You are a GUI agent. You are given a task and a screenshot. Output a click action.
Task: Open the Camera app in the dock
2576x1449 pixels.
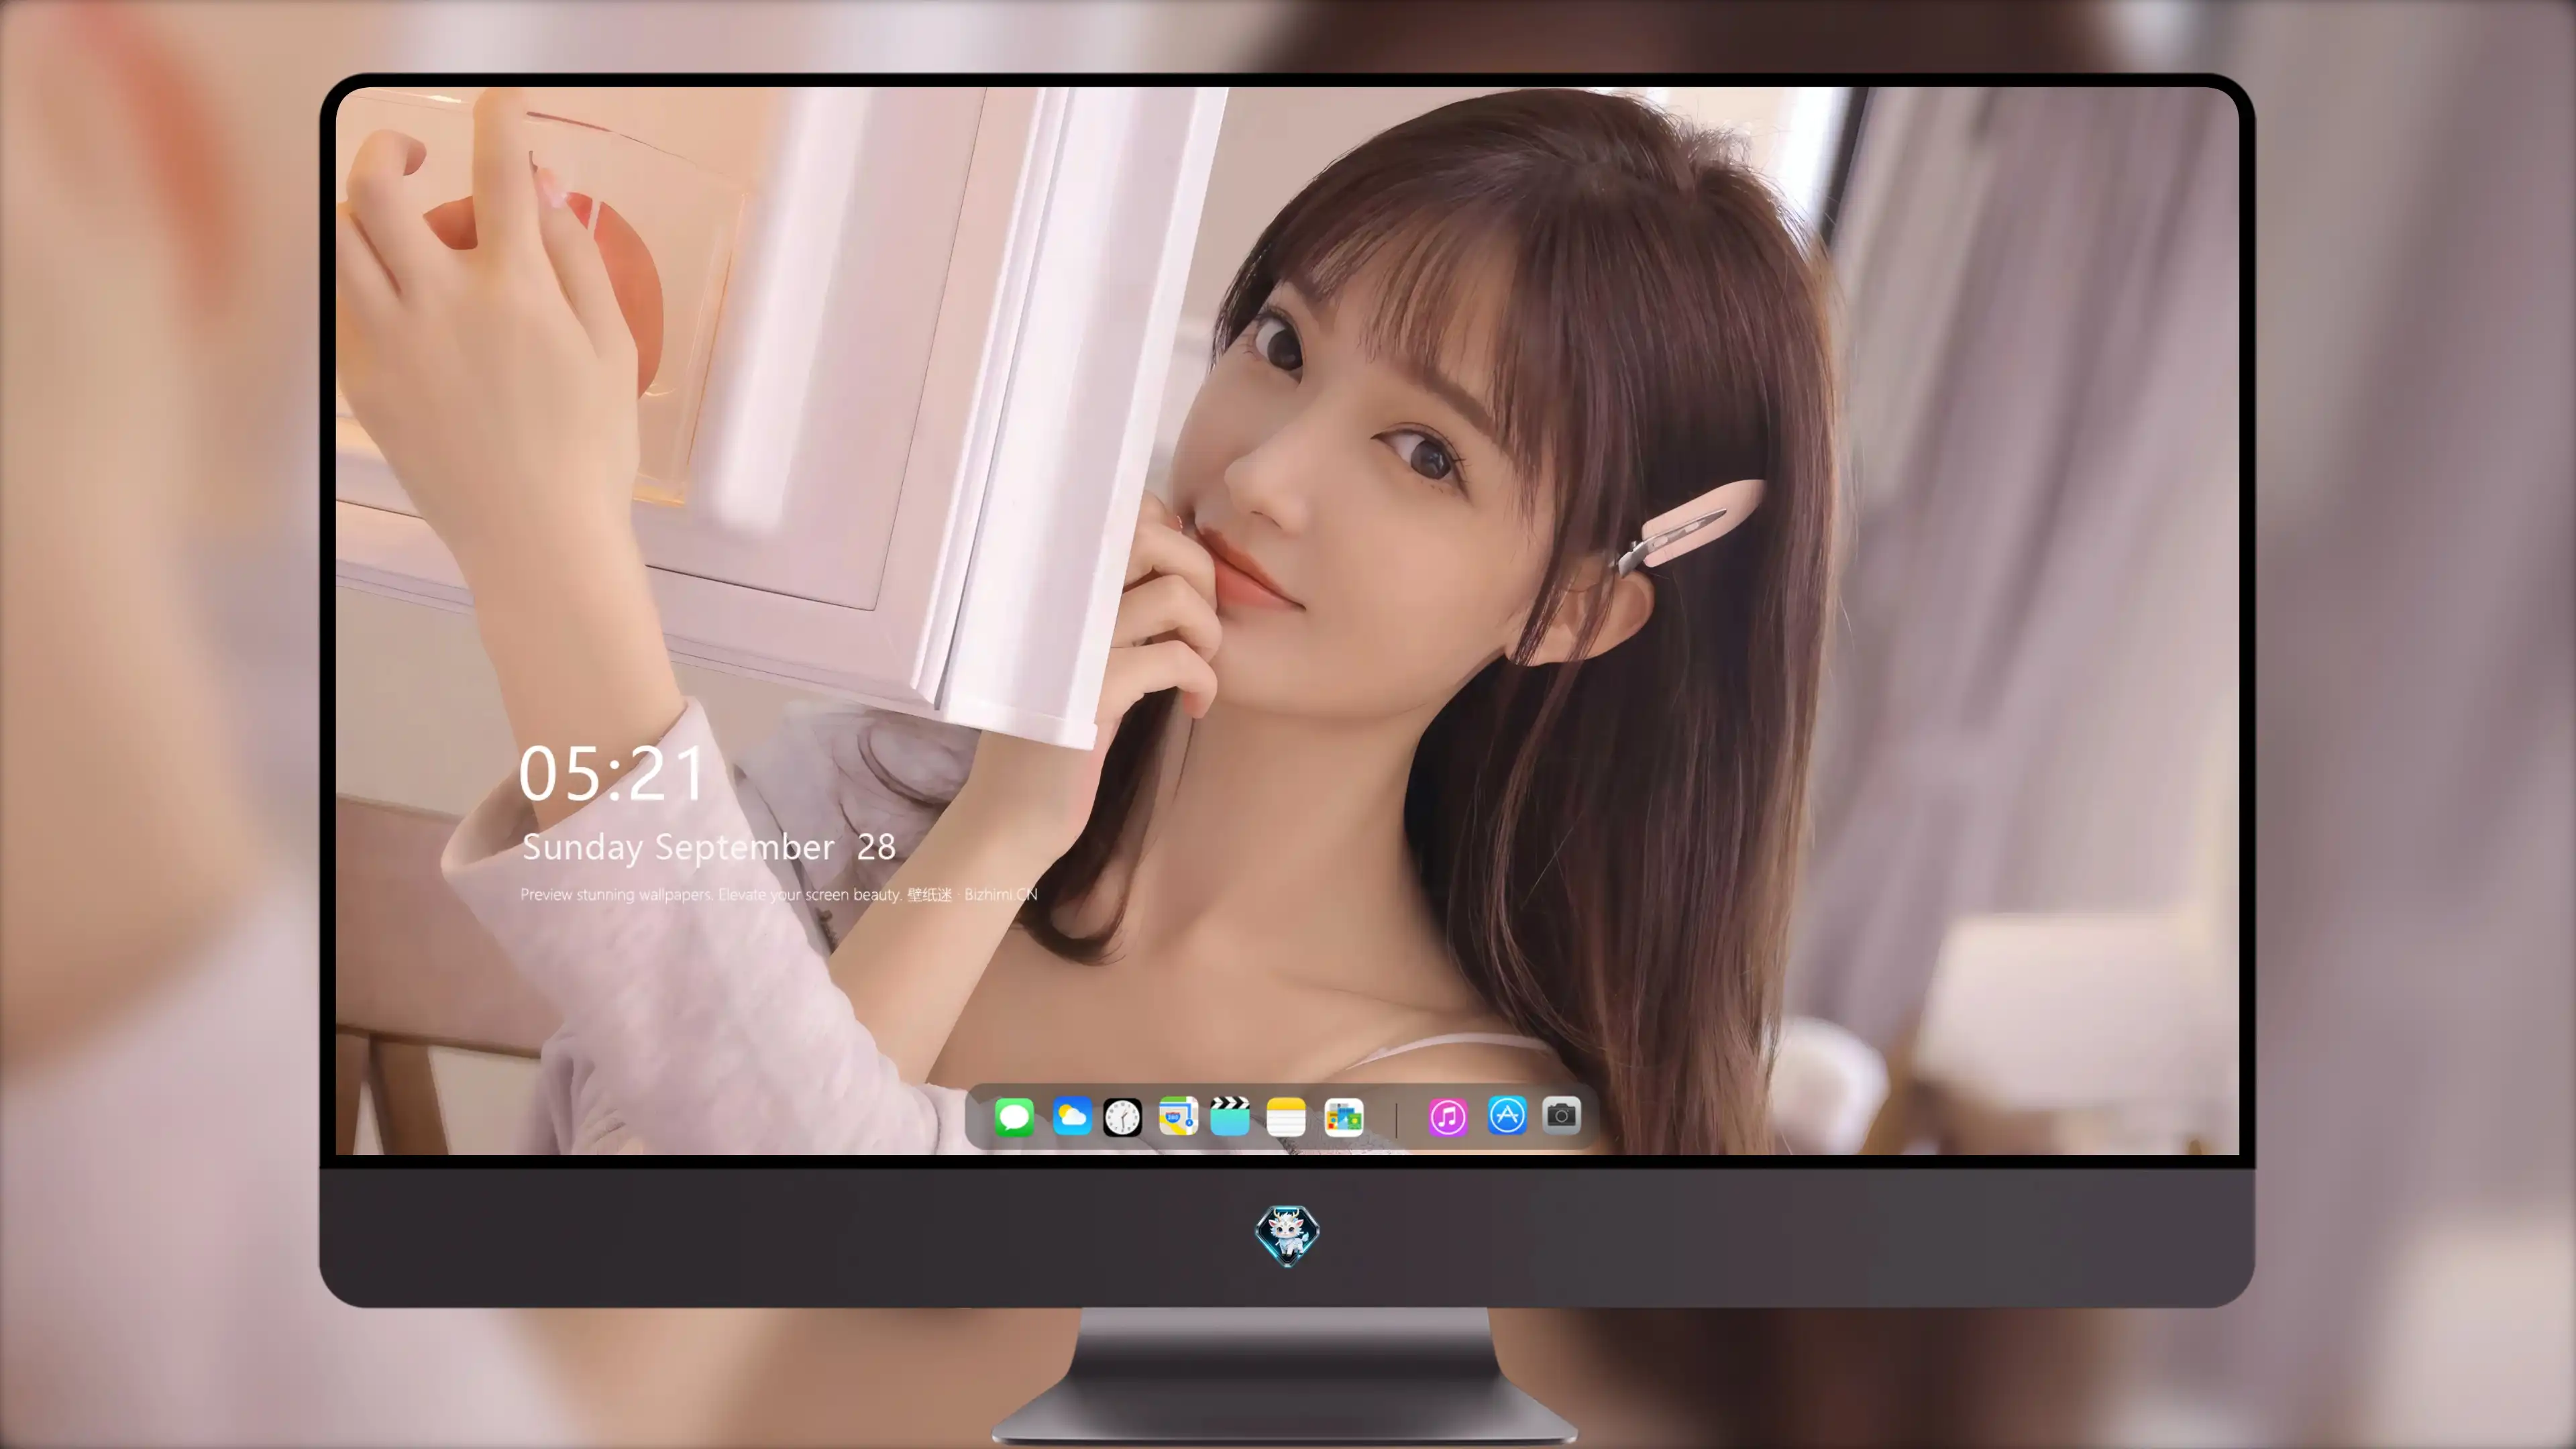1561,1115
